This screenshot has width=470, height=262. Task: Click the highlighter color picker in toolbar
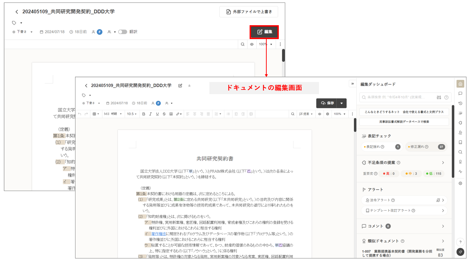[179, 114]
